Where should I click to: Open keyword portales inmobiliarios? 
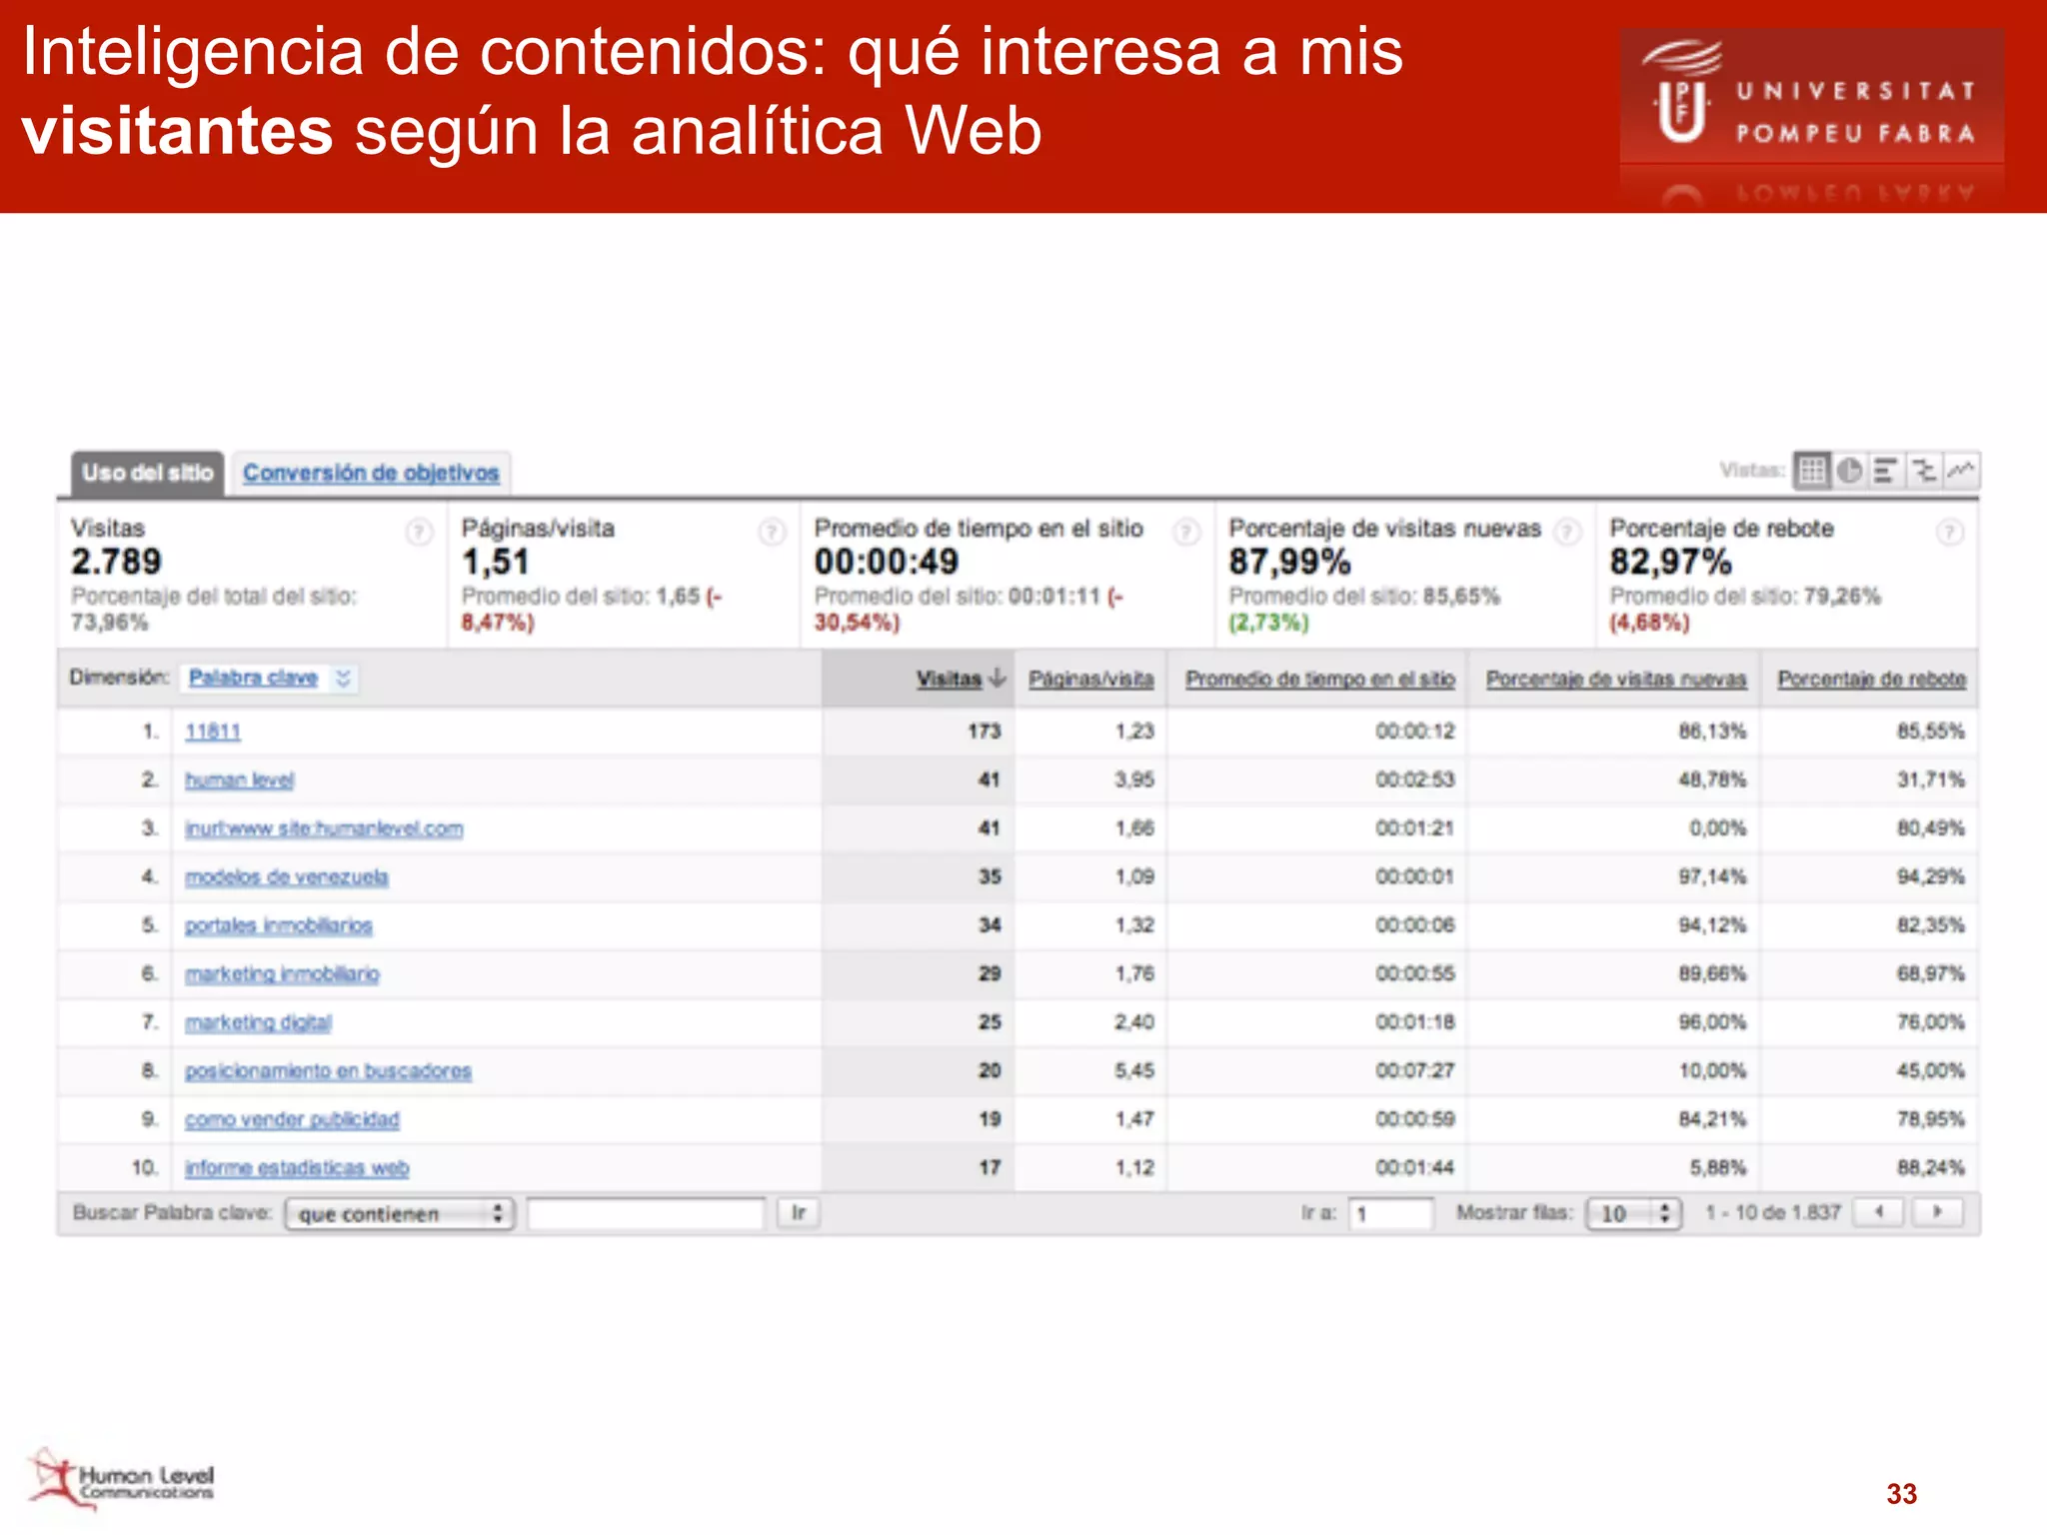(279, 925)
